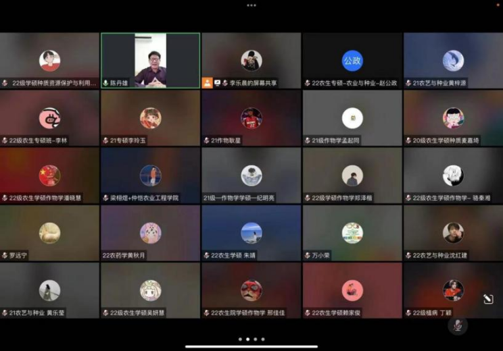Viewport: 503px width, 351px height.
Task: Click the blue 公政 avatar circle
Action: [352, 61]
